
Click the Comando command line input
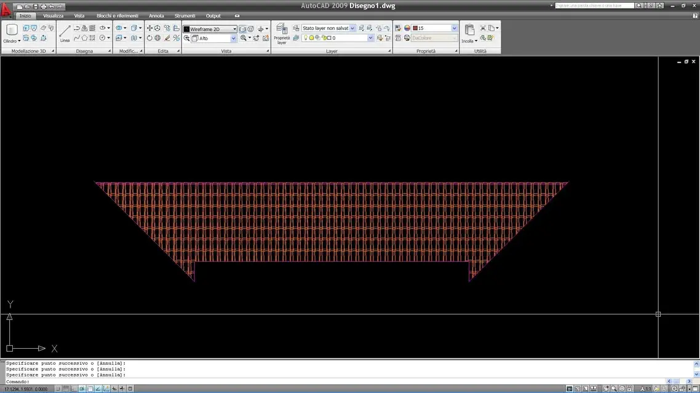point(335,381)
